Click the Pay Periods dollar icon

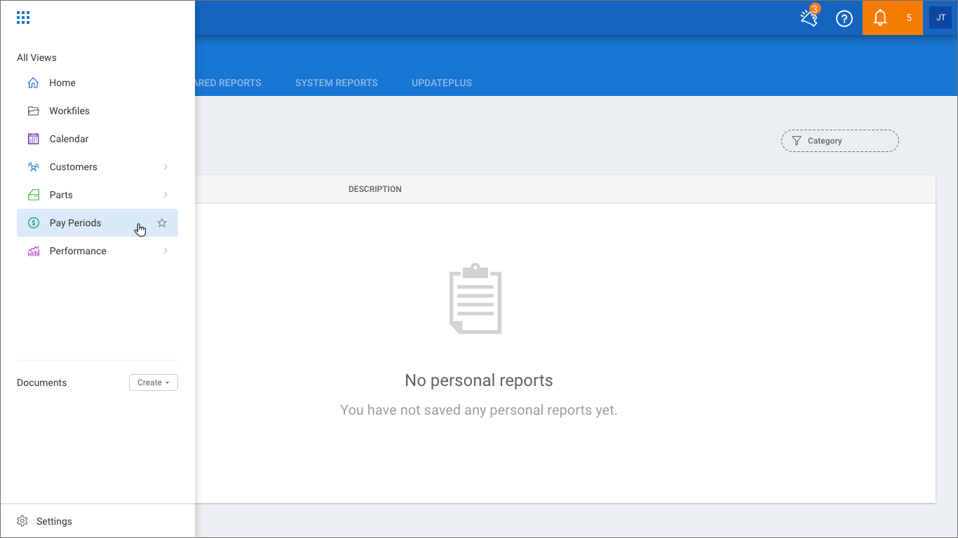[33, 223]
